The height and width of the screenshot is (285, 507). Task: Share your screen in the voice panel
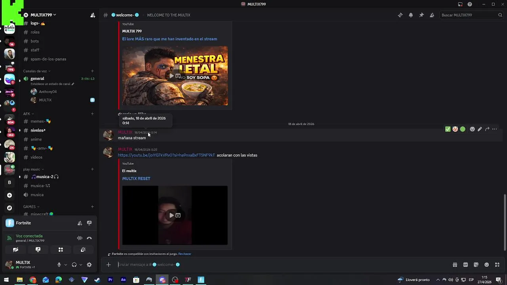[x=38, y=250]
